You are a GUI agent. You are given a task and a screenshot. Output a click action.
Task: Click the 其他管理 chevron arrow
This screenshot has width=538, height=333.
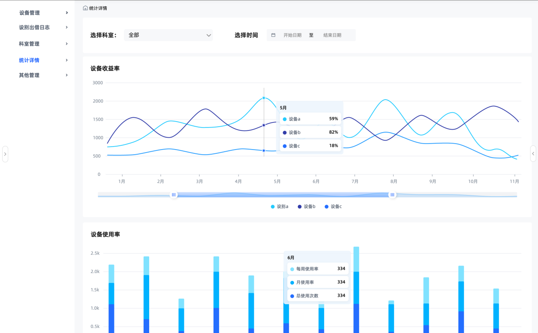pyautogui.click(x=67, y=75)
